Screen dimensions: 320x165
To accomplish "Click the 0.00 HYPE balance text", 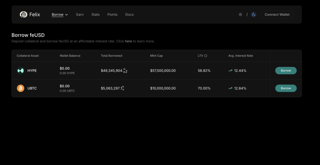I will (67, 73).
